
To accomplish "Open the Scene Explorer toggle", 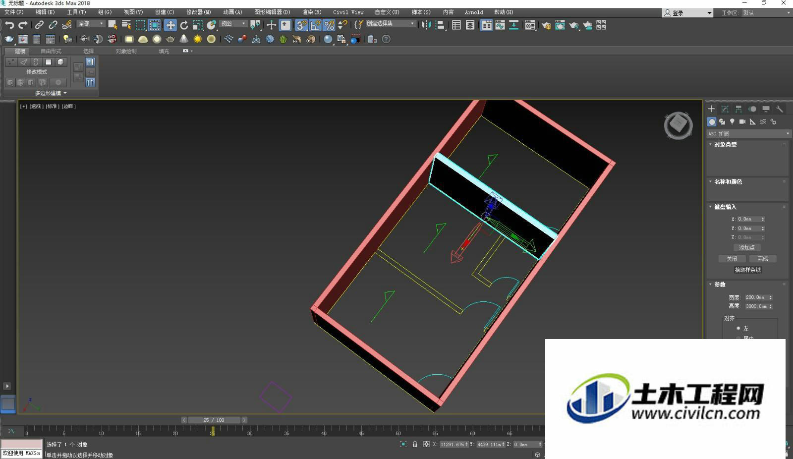I will (456, 25).
